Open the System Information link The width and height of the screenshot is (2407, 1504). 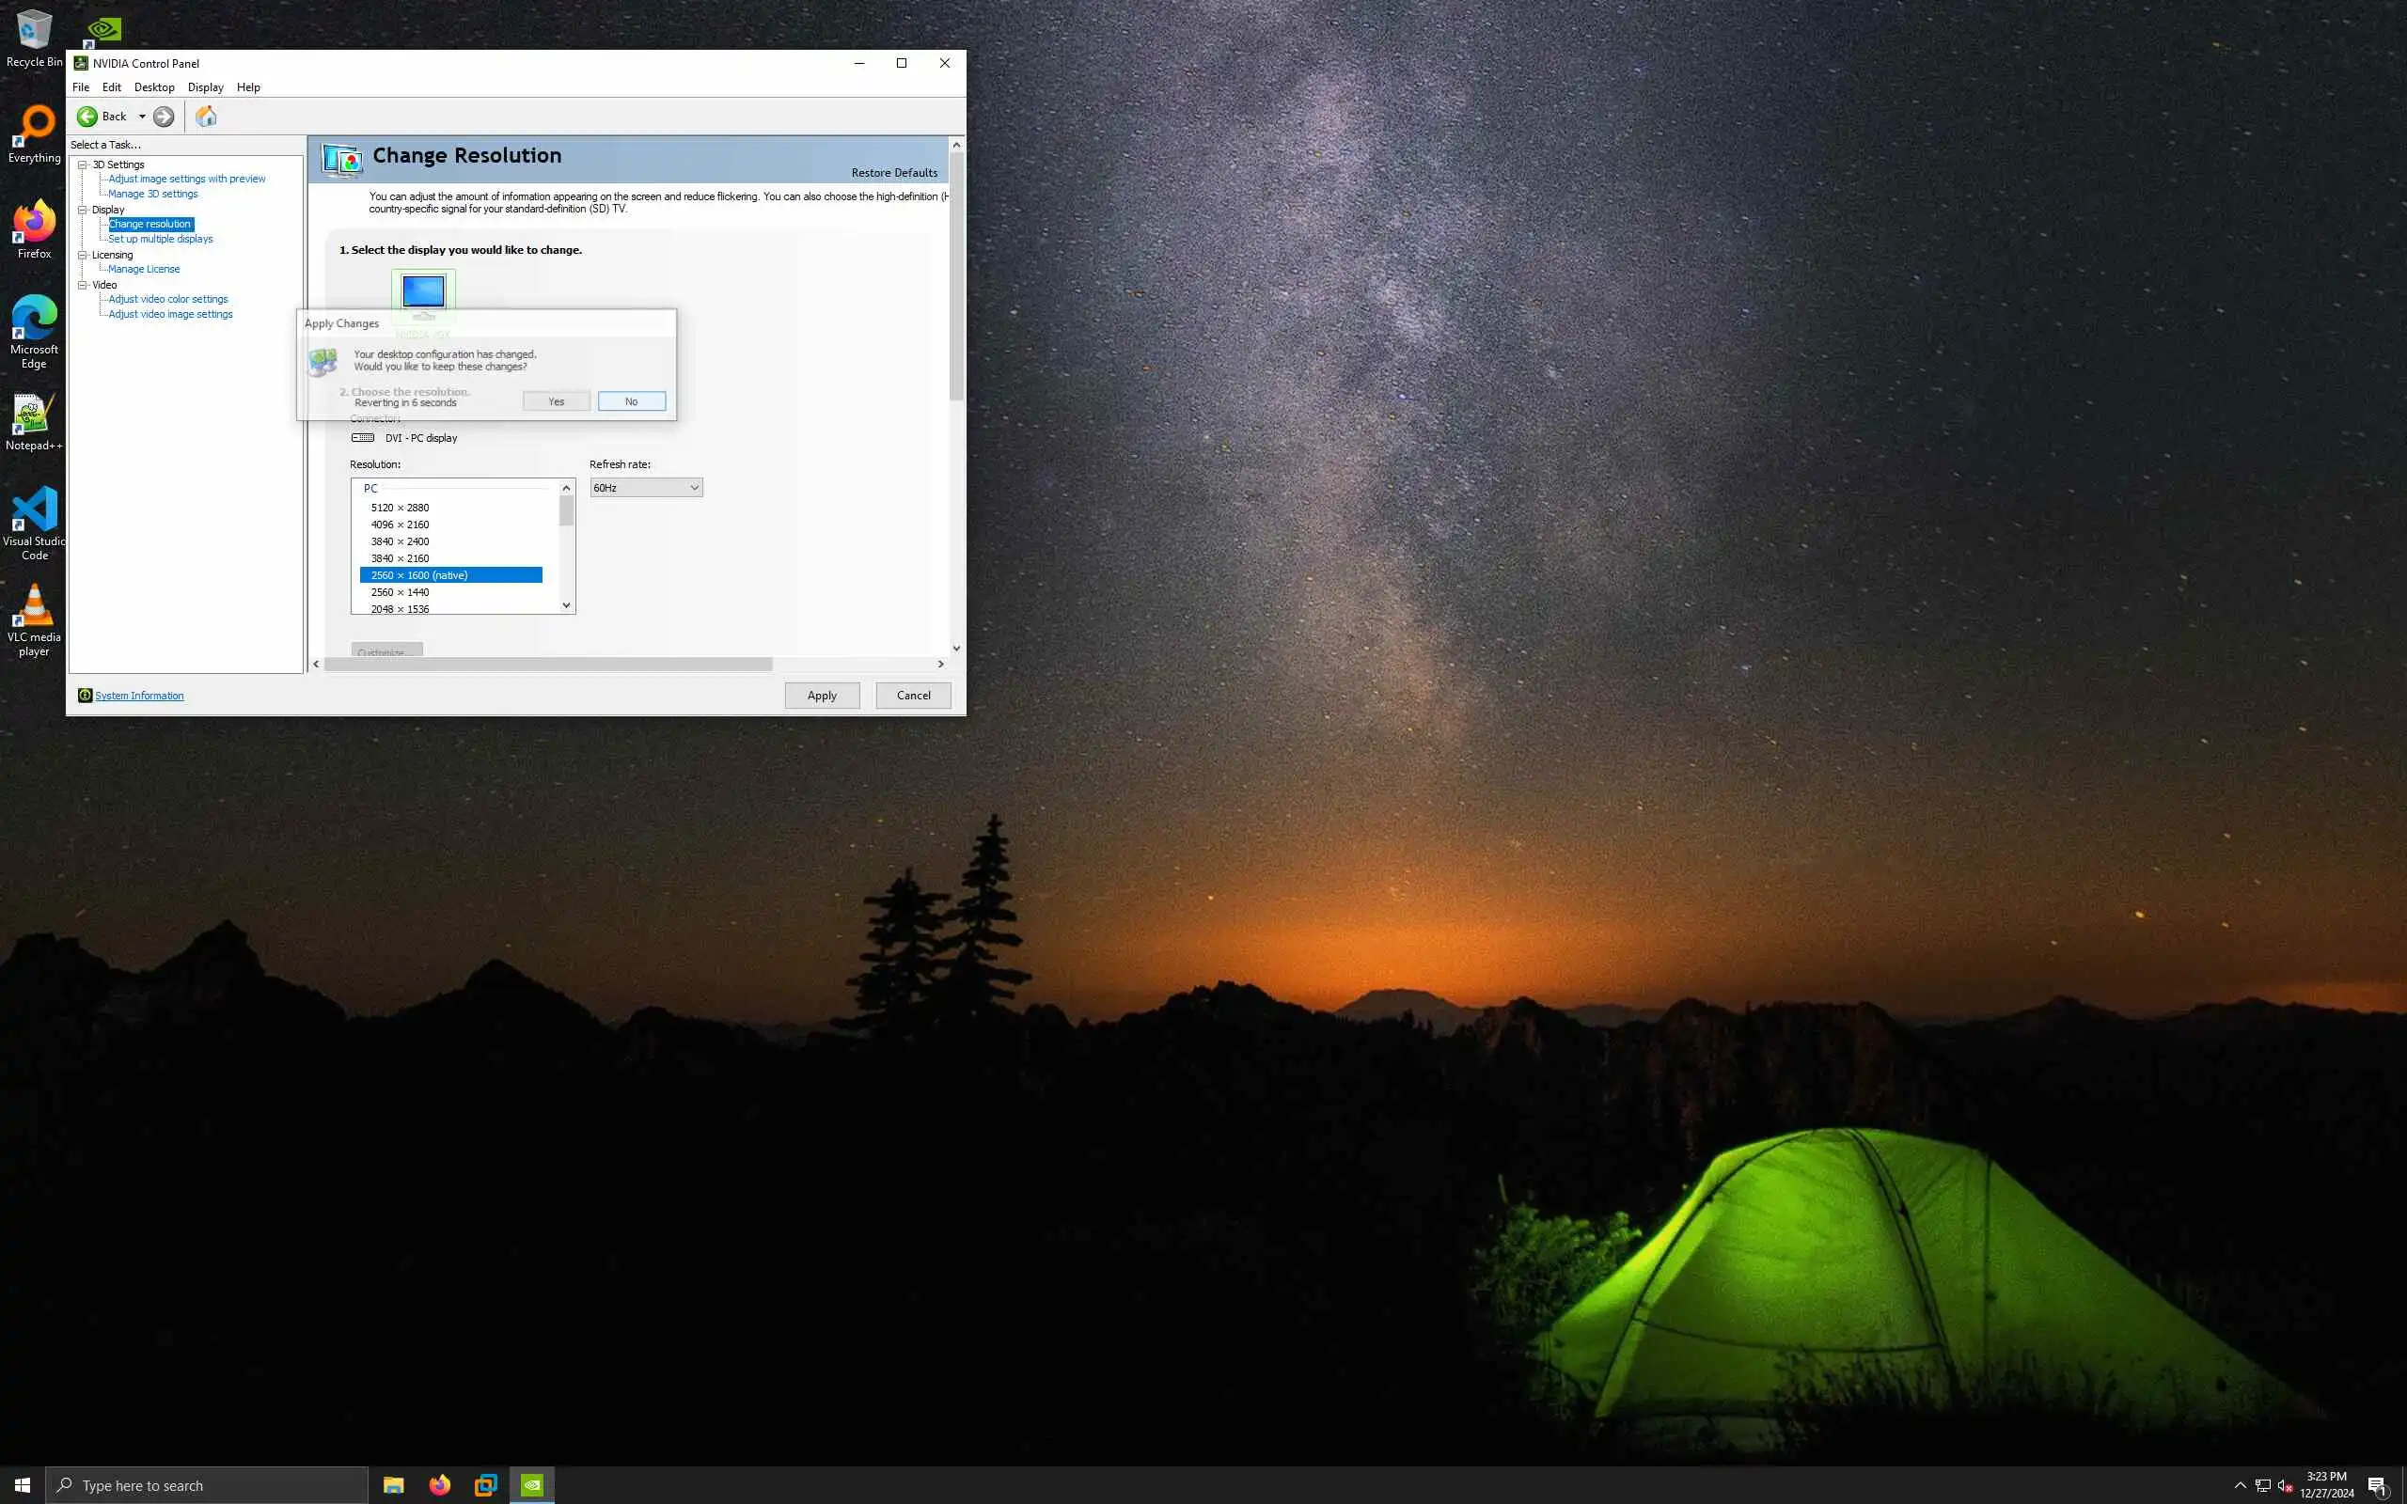(x=139, y=696)
